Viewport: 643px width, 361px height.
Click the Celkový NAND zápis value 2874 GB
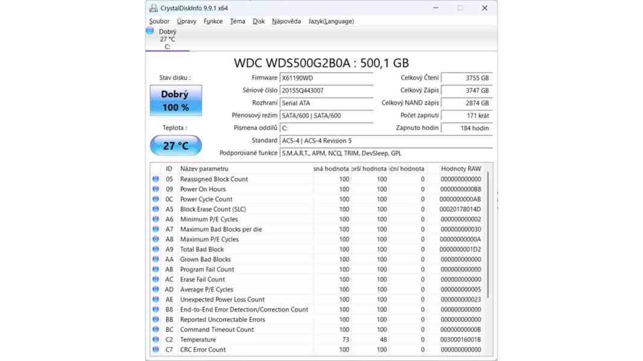[x=467, y=103]
